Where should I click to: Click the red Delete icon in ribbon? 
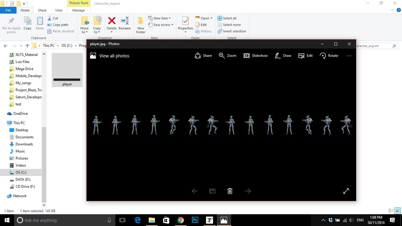(x=112, y=21)
